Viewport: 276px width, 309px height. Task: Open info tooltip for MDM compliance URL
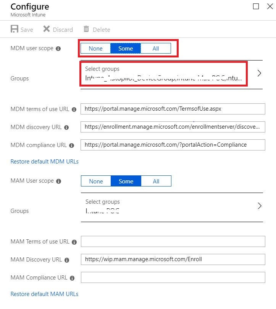coord(72,146)
